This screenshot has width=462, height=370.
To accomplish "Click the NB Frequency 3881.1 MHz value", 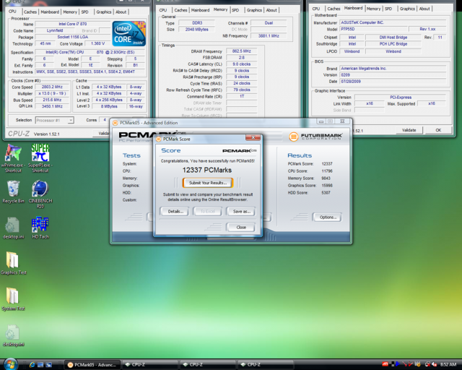I will [x=269, y=35].
